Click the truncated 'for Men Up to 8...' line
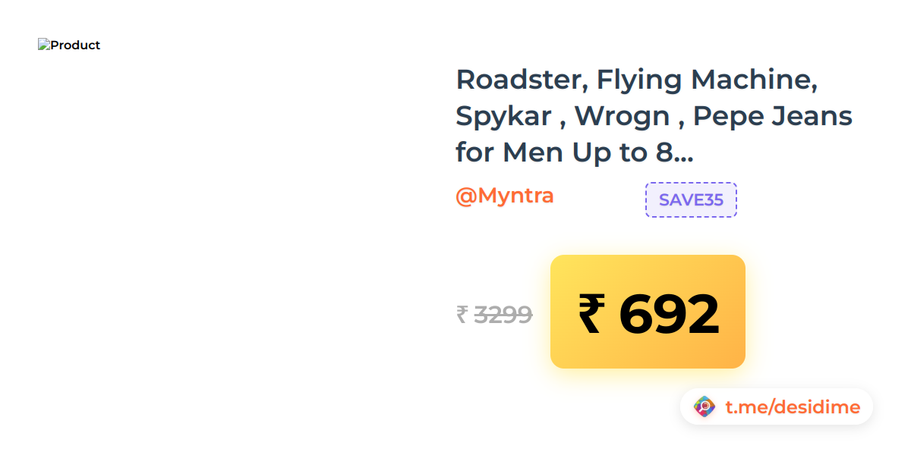Screen dimensions: 911x455 tap(575, 153)
